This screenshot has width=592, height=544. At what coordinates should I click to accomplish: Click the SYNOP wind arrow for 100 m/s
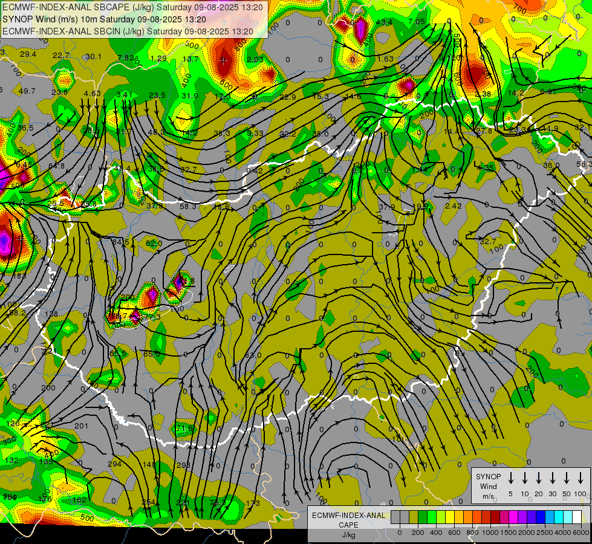(x=581, y=478)
